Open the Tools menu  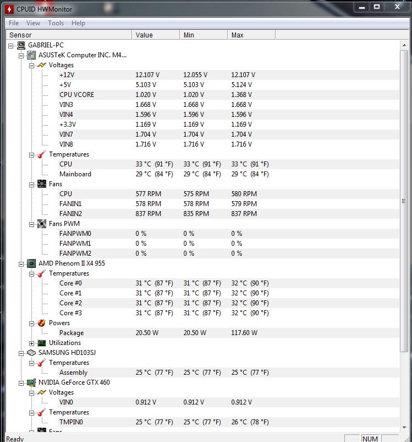pyautogui.click(x=56, y=23)
